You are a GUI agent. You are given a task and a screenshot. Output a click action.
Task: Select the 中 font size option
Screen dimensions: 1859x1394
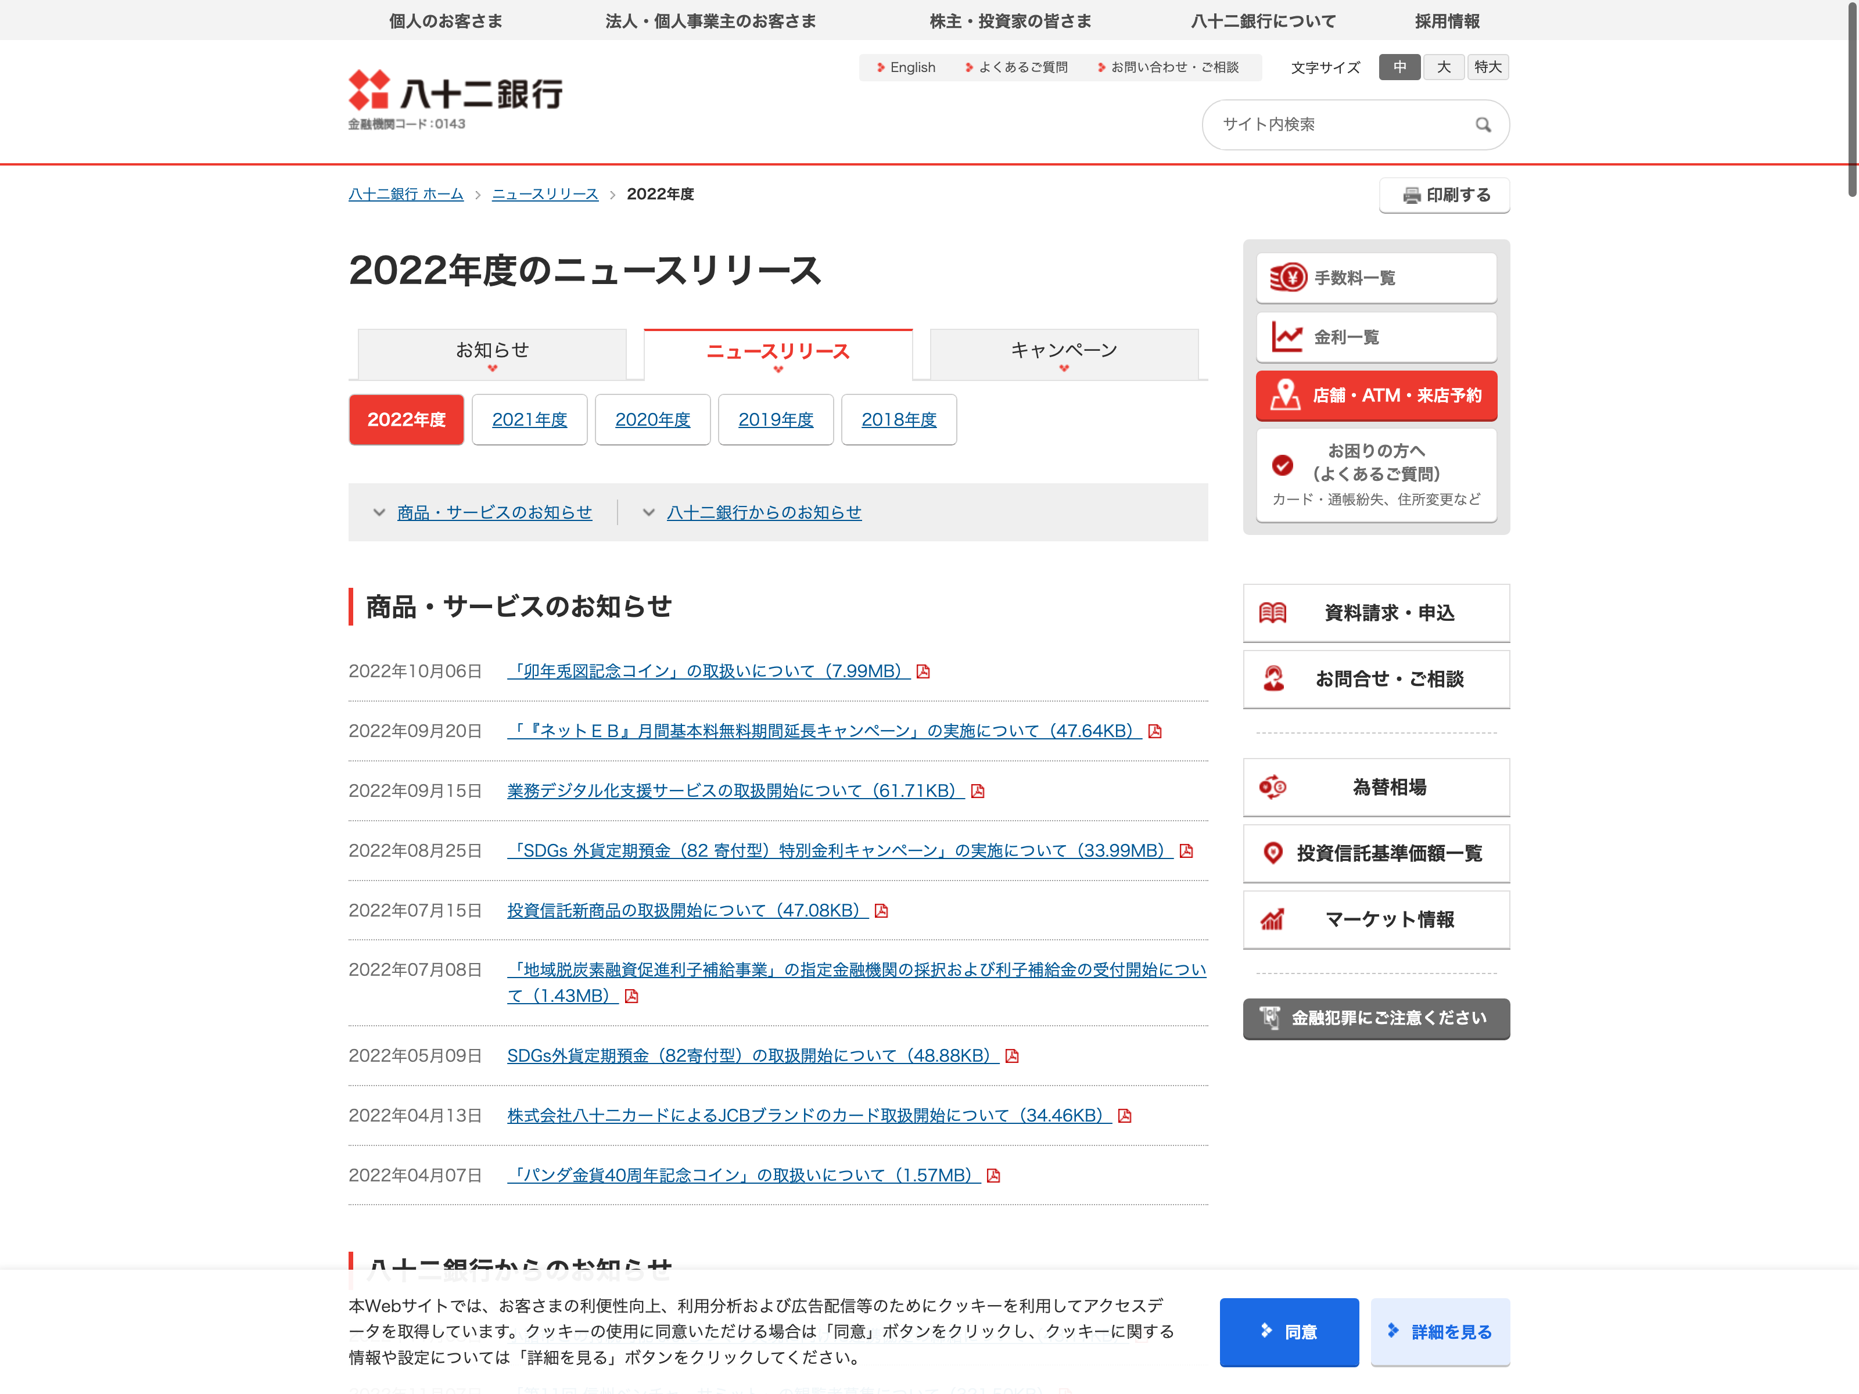coord(1399,67)
